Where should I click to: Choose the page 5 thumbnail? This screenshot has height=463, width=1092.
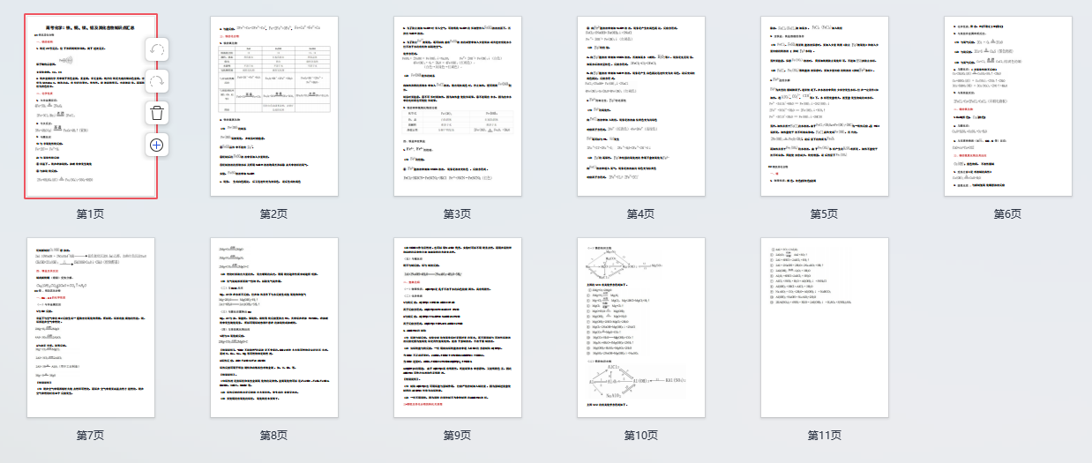click(824, 106)
